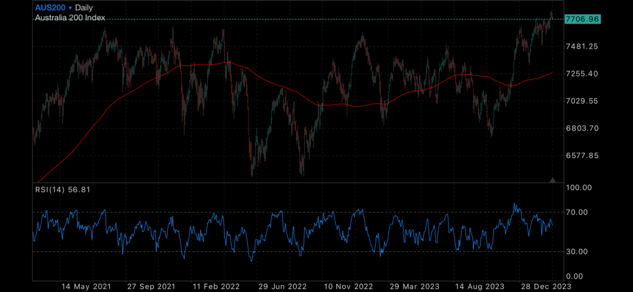Viewport: 633px width, 292px height.
Task: Click the 29 Mar 2023 date label
Action: (414, 286)
